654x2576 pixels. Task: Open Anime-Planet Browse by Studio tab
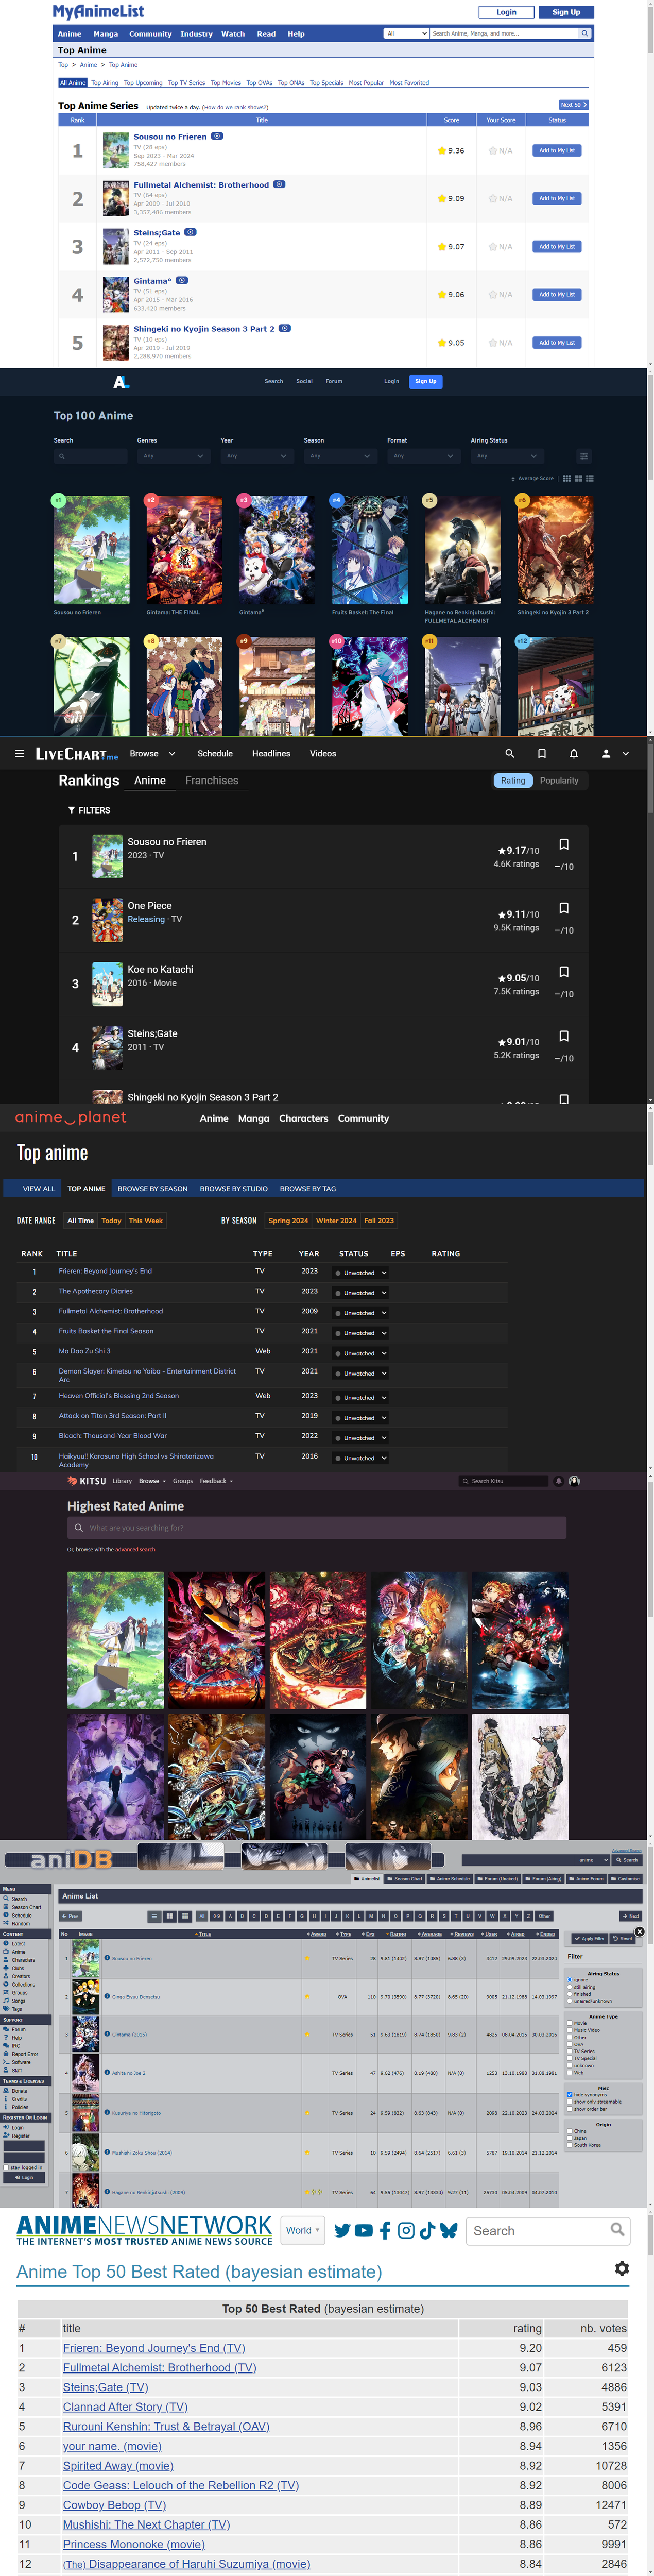(x=234, y=1189)
